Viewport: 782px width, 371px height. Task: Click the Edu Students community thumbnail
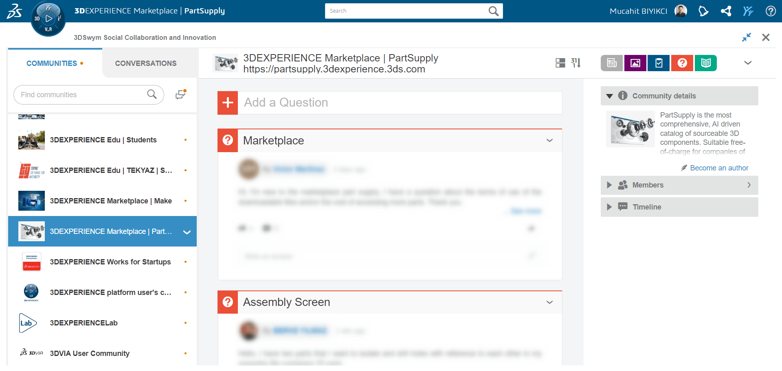tap(31, 140)
